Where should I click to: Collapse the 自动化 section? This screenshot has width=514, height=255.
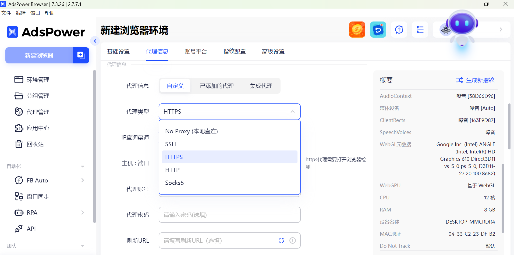tap(83, 166)
